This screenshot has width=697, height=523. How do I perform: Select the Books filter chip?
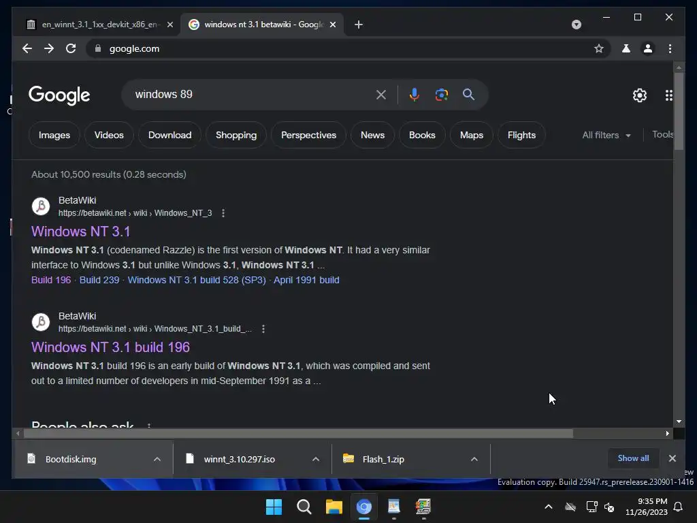click(x=422, y=135)
